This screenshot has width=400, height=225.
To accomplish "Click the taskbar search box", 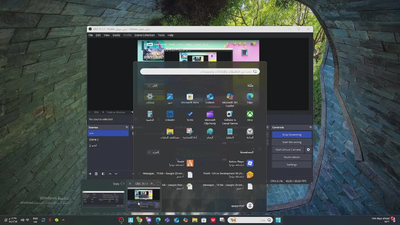I will pyautogui.click(x=250, y=220).
